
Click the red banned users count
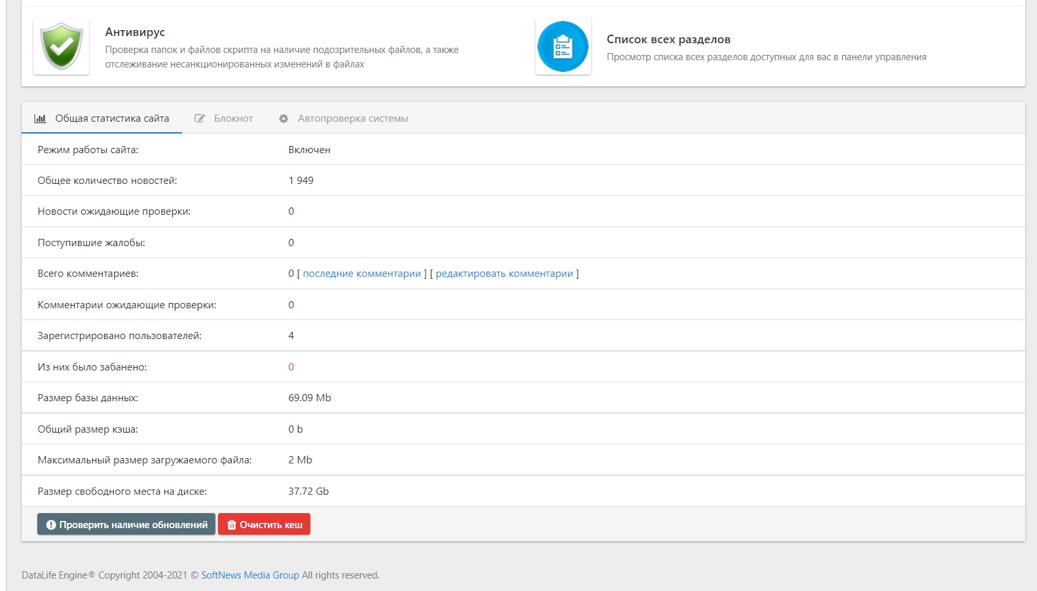click(x=291, y=367)
